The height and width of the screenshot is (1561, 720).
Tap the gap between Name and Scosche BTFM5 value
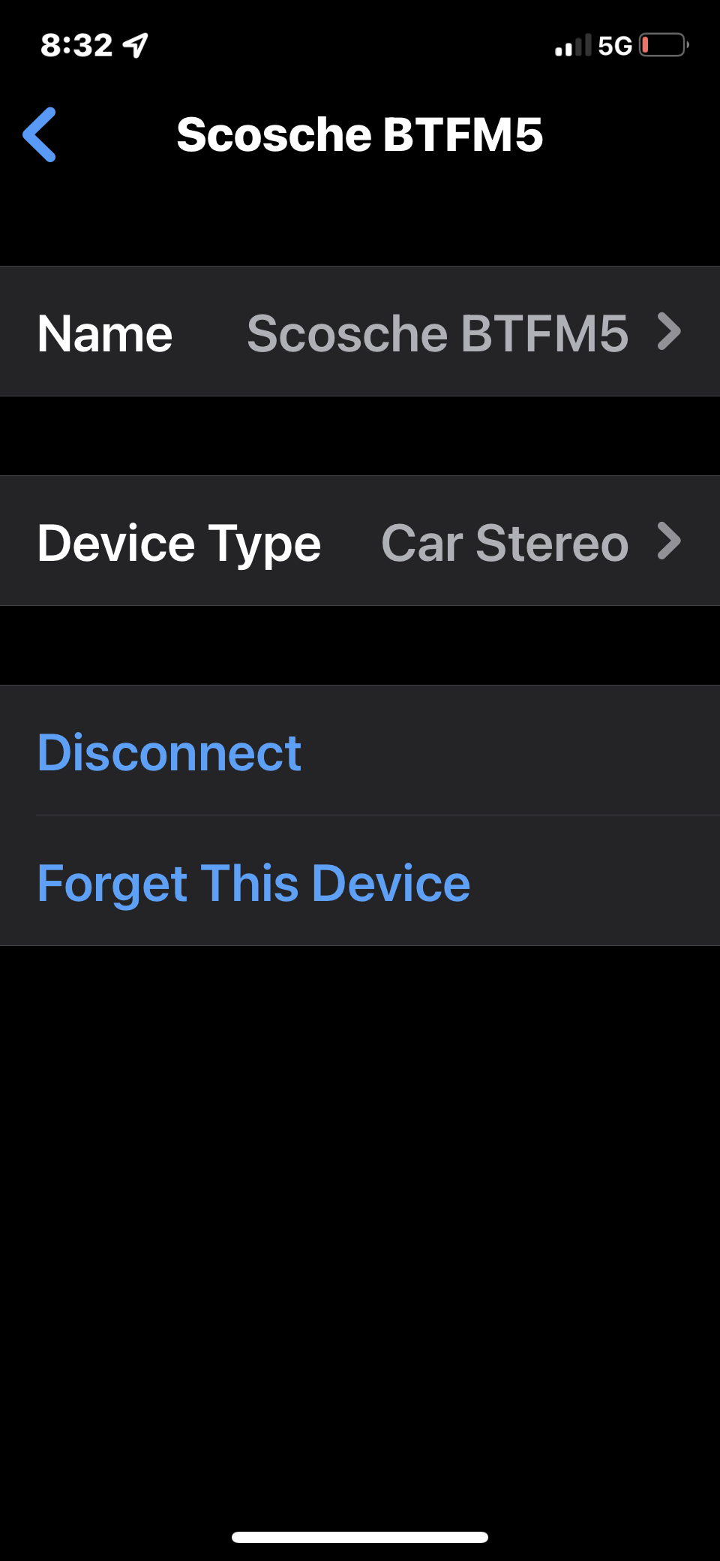point(210,333)
